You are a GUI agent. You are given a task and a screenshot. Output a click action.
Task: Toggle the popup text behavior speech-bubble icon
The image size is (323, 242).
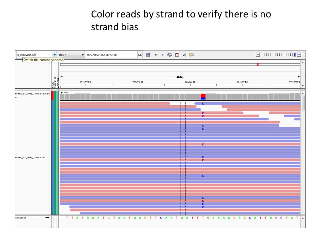coord(191,55)
